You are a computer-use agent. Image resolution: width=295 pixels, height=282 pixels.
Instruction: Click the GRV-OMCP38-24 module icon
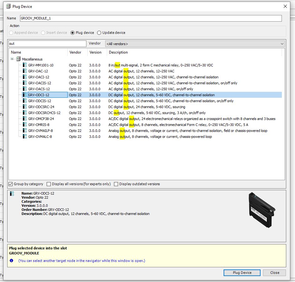[25, 119]
